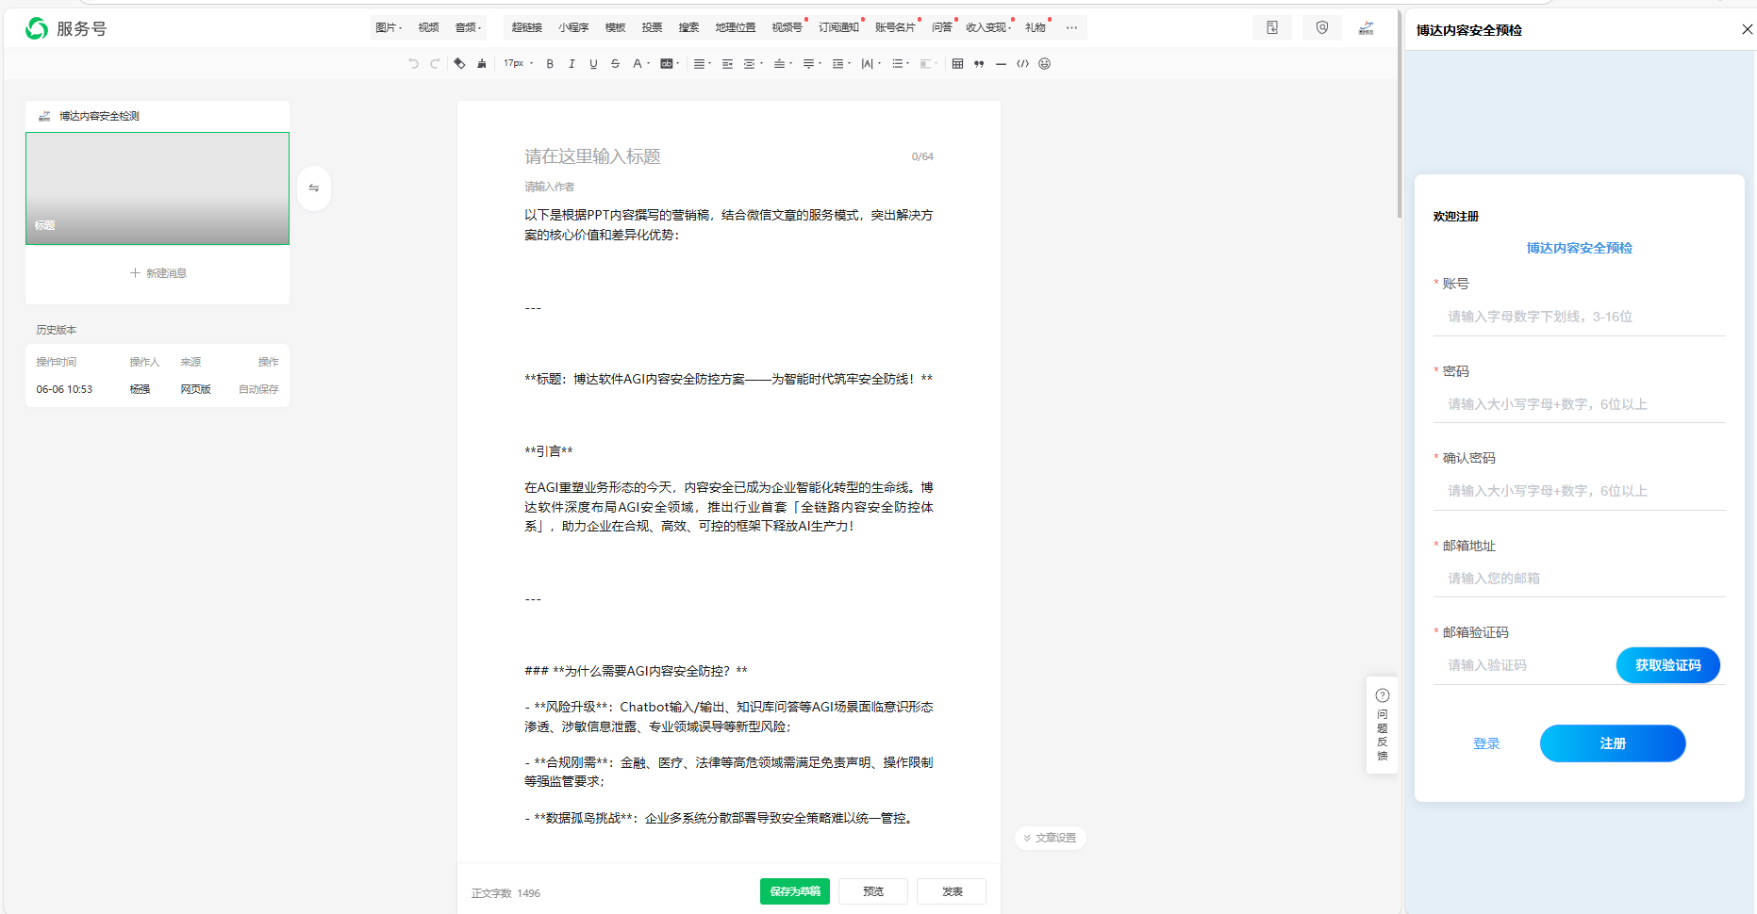Click the 地理位置 insert option

click(x=736, y=27)
